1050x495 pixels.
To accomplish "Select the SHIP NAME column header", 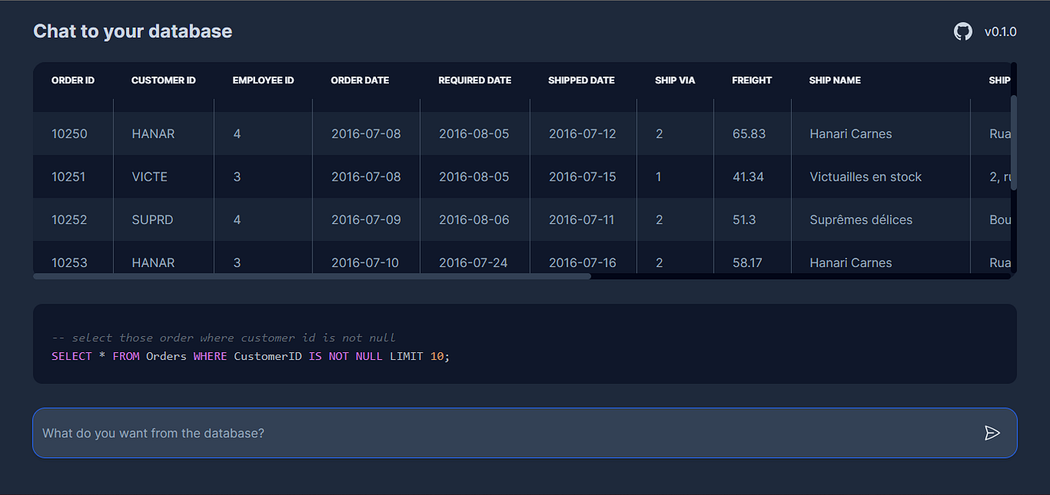I will pos(834,80).
